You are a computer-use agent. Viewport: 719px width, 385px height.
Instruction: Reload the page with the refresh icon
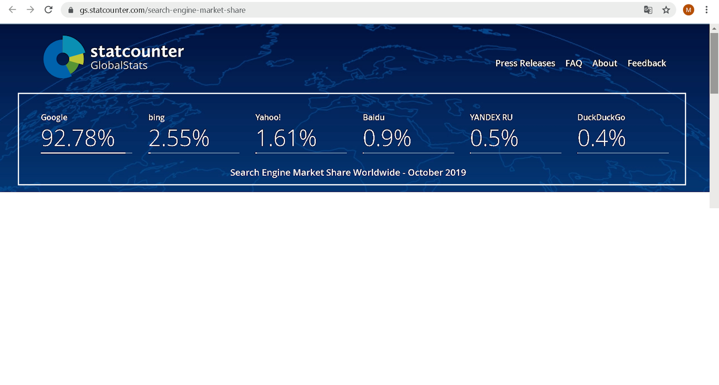coord(48,9)
